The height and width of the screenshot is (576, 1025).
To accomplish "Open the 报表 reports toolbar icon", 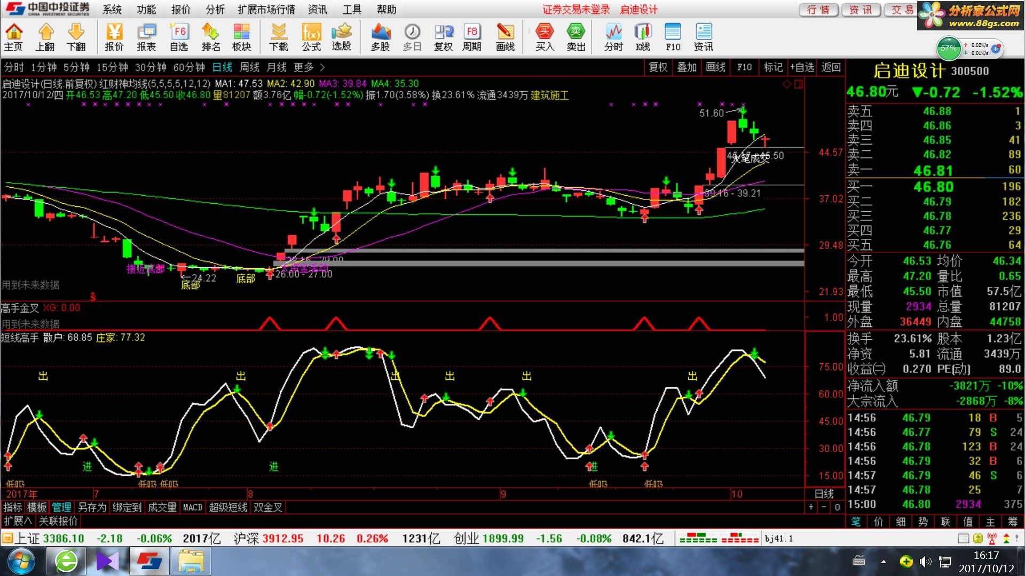I will [146, 37].
